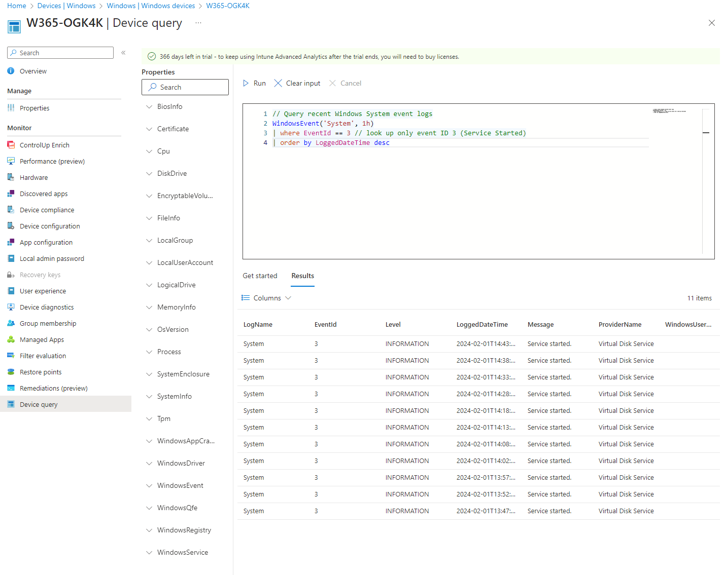Click the Filter evaluation icon

11,356
